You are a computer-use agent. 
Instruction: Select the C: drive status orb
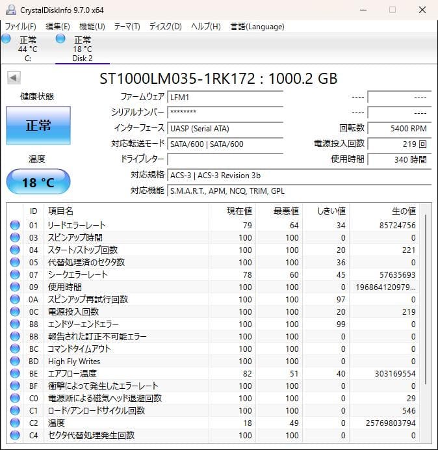6,40
